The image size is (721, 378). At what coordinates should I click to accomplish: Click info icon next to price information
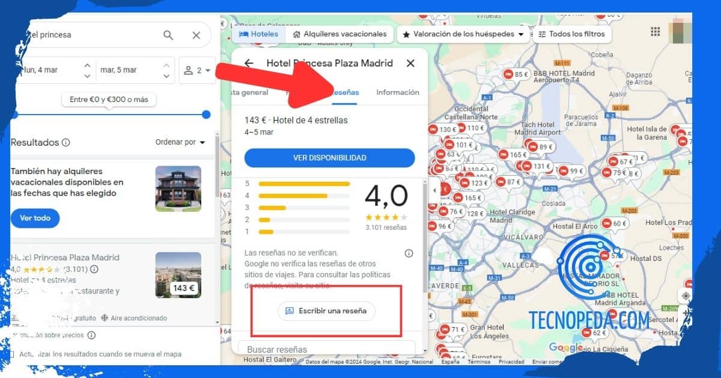click(x=91, y=335)
